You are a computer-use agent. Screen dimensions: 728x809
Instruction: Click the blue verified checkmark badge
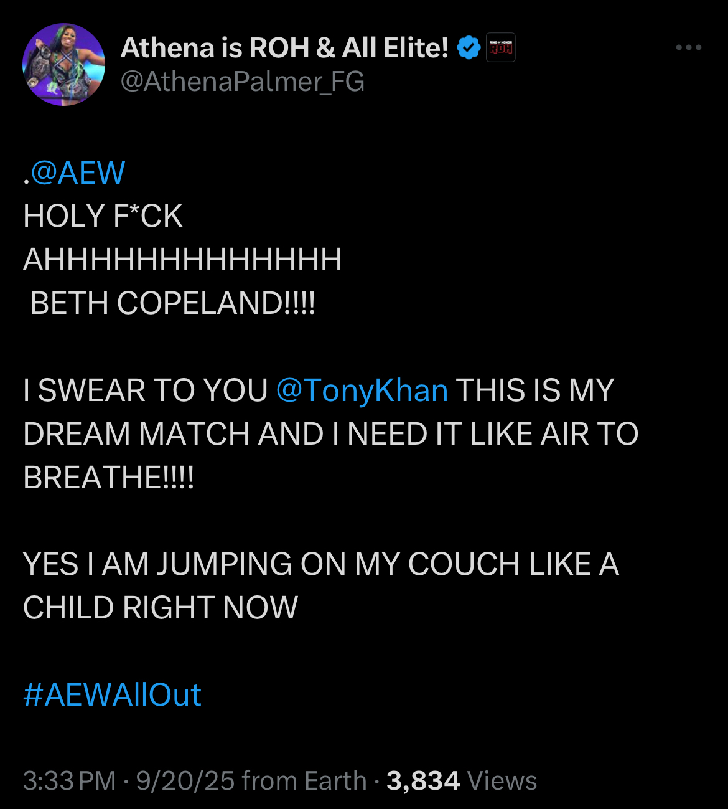coord(469,48)
